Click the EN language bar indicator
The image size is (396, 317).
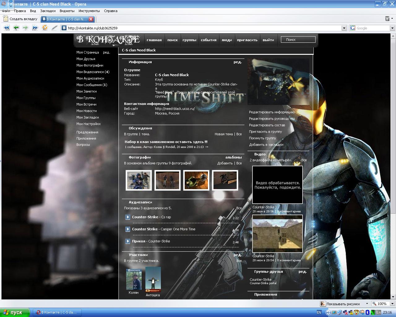coord(319,312)
